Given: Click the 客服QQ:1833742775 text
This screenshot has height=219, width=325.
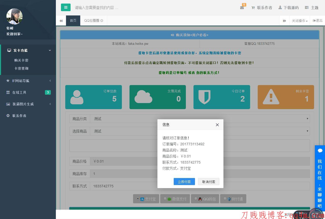Looking at the screenshot, I should click(259, 44).
